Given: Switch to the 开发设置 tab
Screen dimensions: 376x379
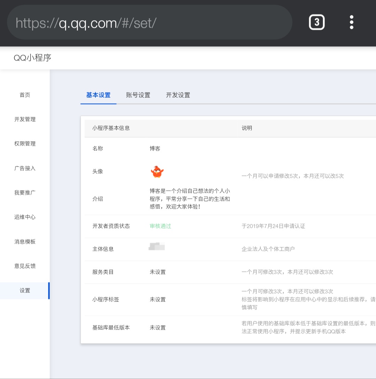Looking at the screenshot, I should pyautogui.click(x=178, y=95).
